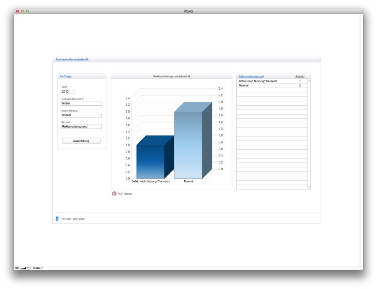Click the scrollbar on the right of the table
Viewport: 377px width, 289px height.
pyautogui.click(x=309, y=134)
